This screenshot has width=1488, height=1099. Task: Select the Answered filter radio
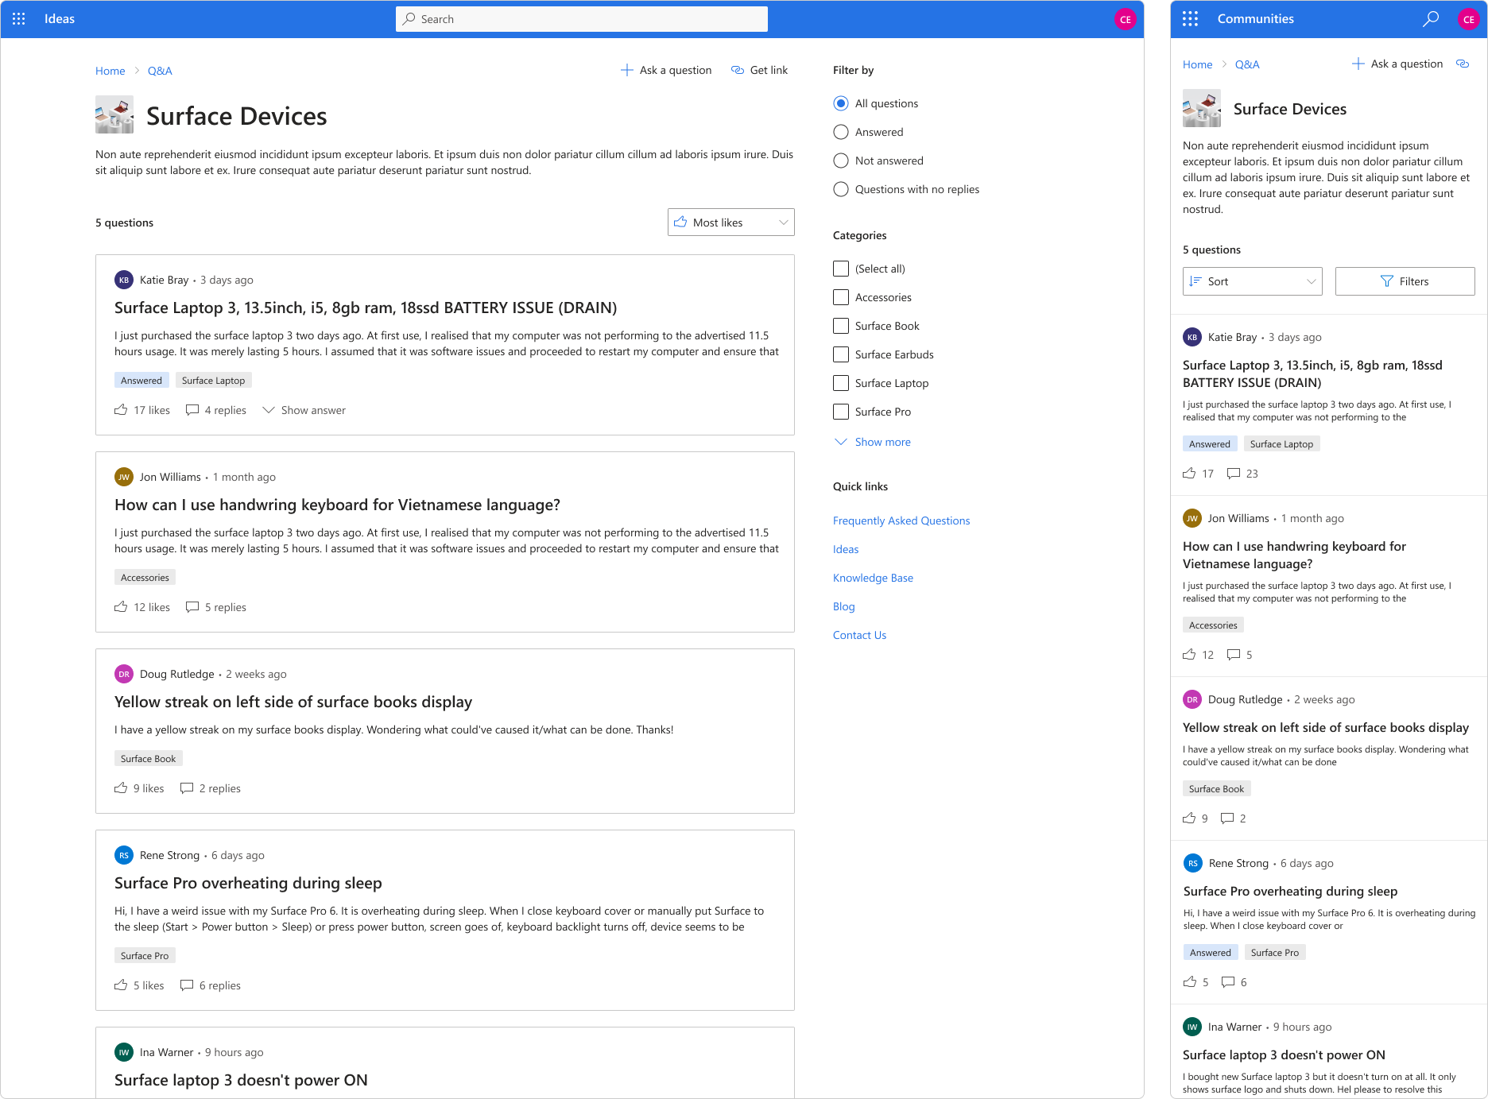(x=841, y=132)
